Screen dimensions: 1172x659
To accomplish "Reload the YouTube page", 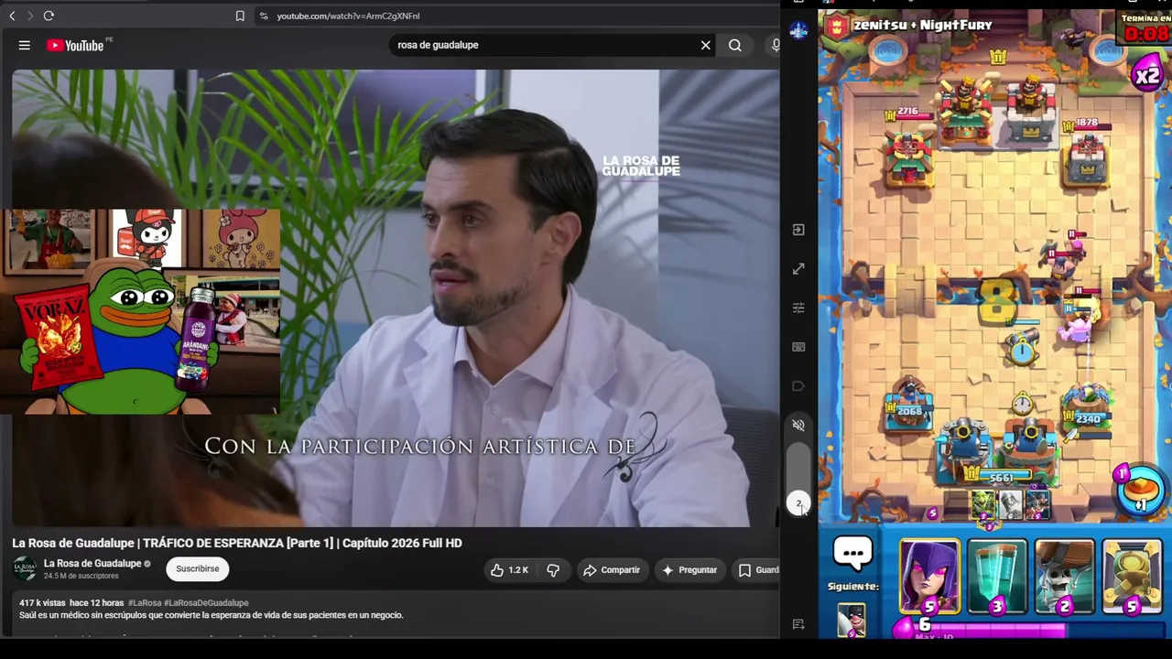I will (x=49, y=16).
